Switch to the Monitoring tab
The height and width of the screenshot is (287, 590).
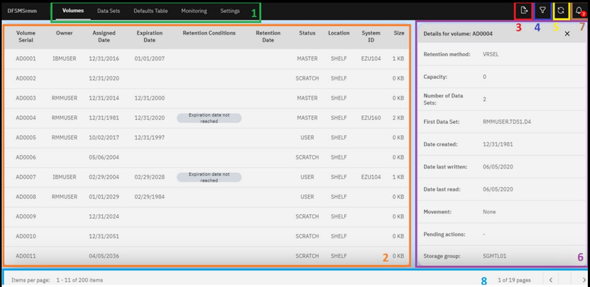(x=194, y=11)
